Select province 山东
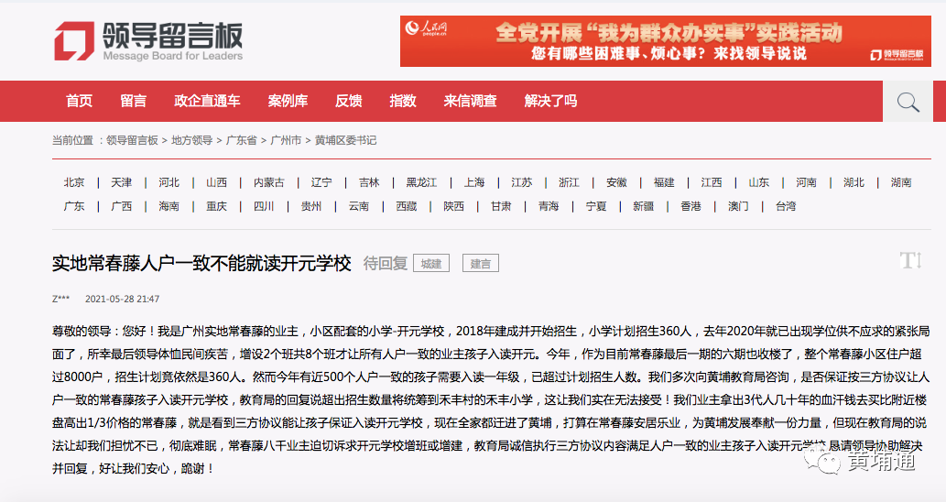This screenshot has width=946, height=502. pos(759,182)
